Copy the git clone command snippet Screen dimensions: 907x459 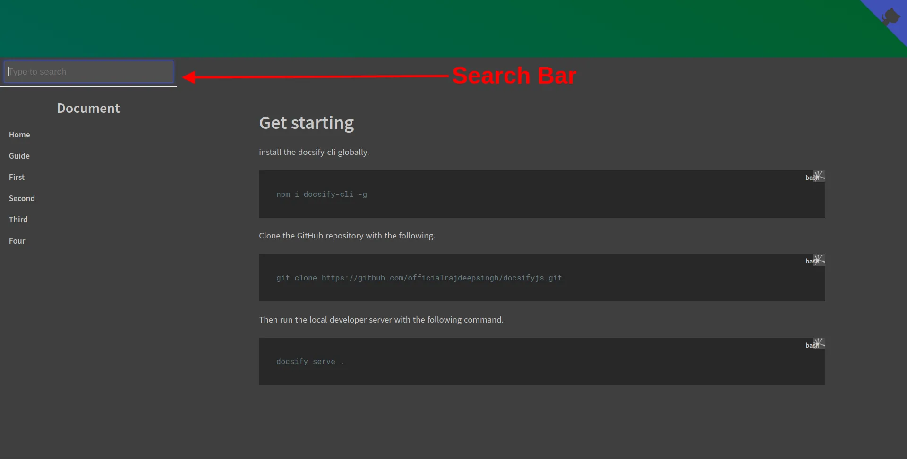pyautogui.click(x=819, y=259)
